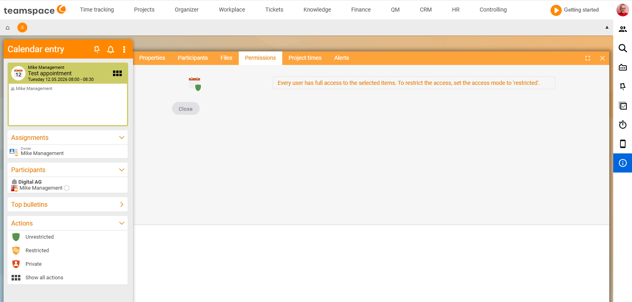Click the owner assignment icon beside Mike Management
Viewport: 632px width, 302px height.
pos(14,152)
